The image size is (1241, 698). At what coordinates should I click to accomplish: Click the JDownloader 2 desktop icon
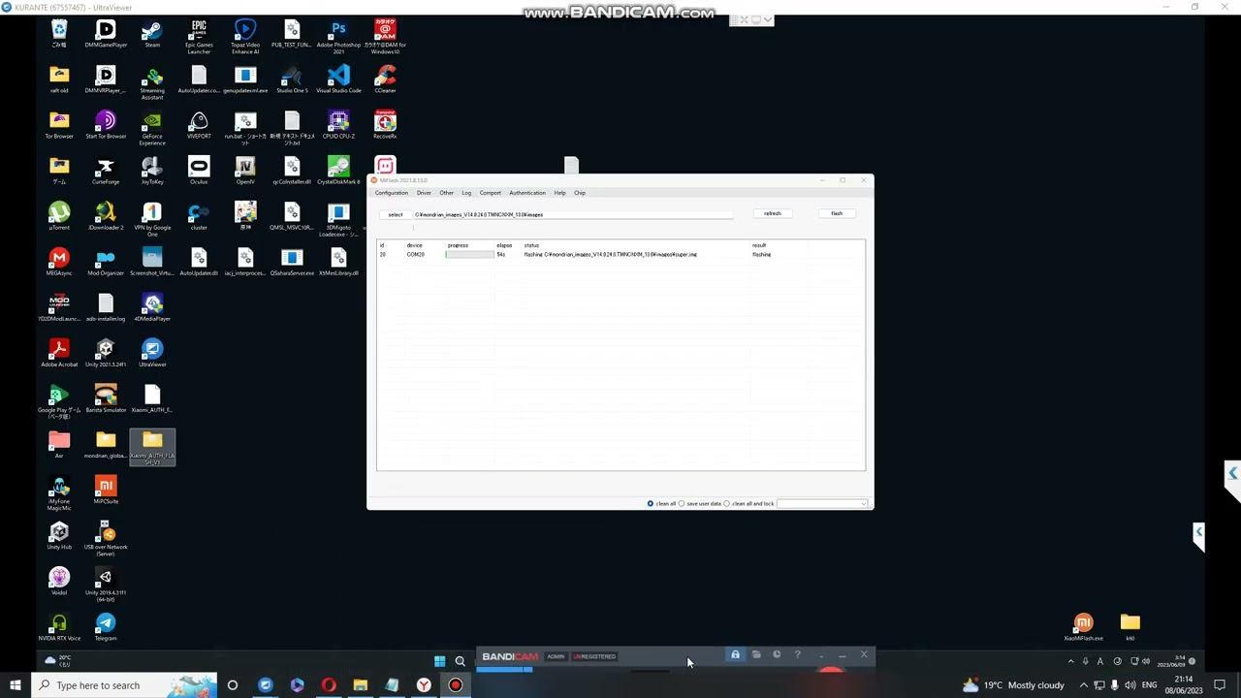[x=106, y=216]
